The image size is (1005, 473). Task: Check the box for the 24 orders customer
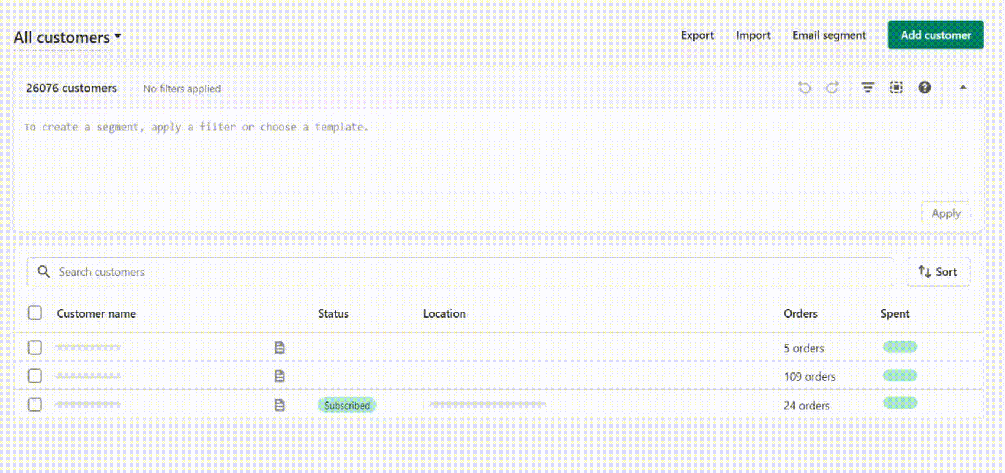[x=35, y=404]
